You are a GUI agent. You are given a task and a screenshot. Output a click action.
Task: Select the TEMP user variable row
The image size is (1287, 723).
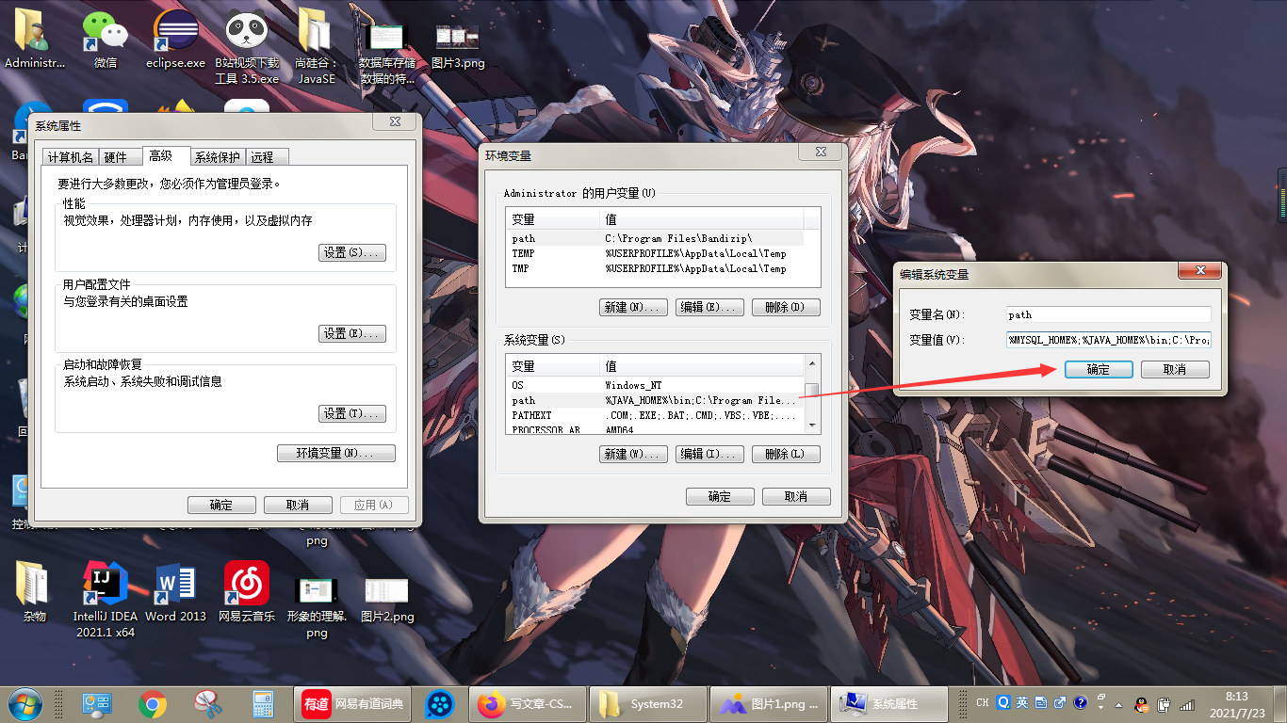655,253
